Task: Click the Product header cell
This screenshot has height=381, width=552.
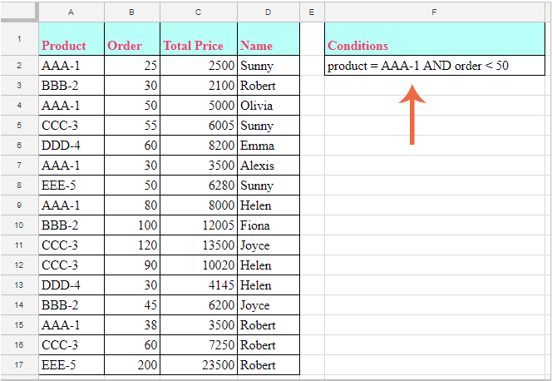Action: 71,46
